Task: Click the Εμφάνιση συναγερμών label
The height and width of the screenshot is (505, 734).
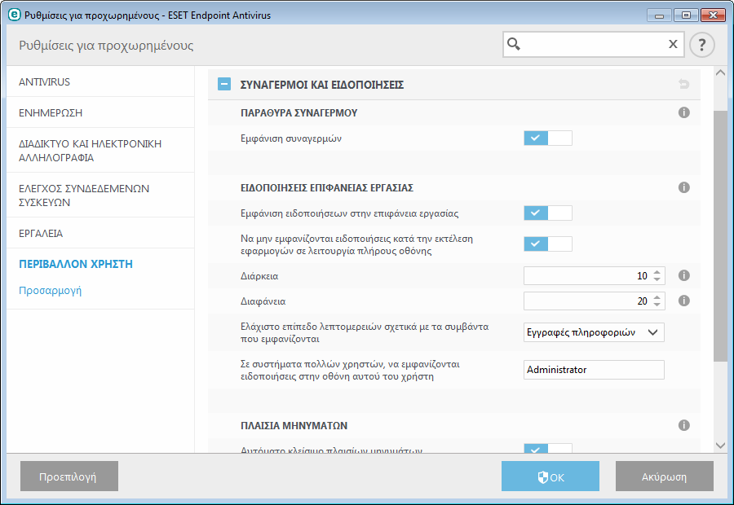Action: pyautogui.click(x=291, y=138)
